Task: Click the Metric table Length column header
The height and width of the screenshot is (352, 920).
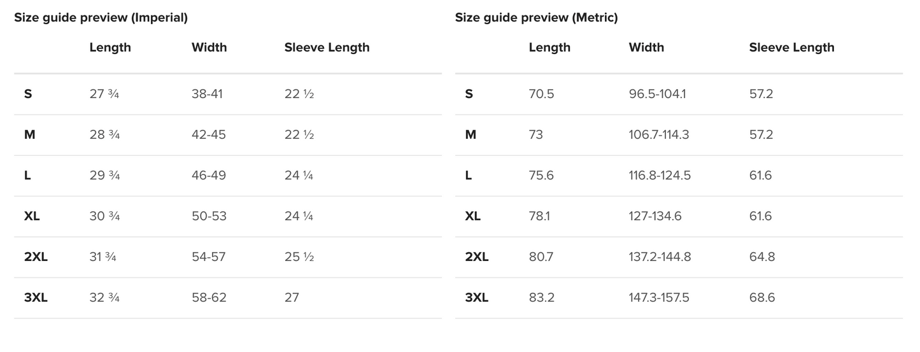Action: pyautogui.click(x=549, y=47)
